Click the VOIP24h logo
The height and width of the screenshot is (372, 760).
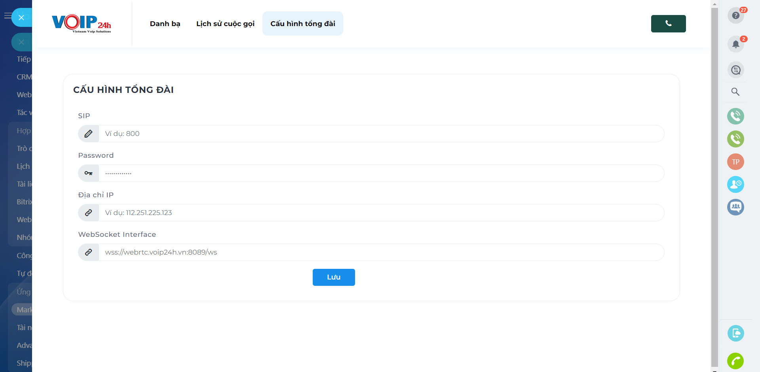82,24
